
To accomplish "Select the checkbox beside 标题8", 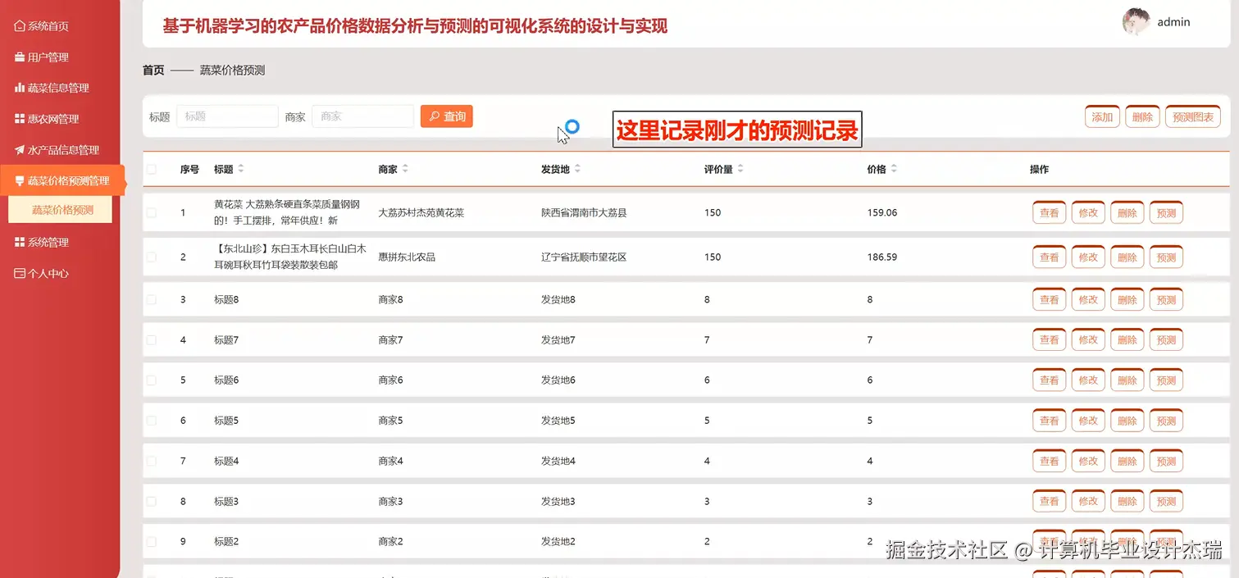I will tap(150, 299).
